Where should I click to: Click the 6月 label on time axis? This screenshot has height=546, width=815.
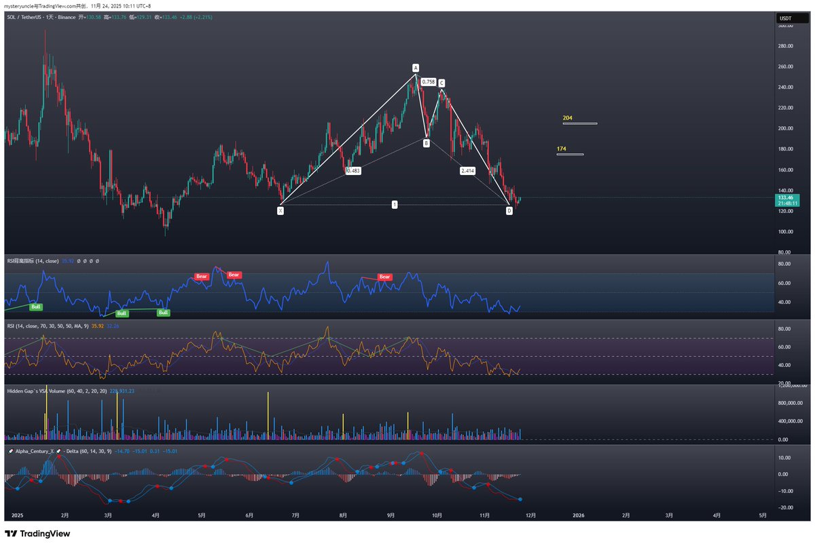pos(249,515)
